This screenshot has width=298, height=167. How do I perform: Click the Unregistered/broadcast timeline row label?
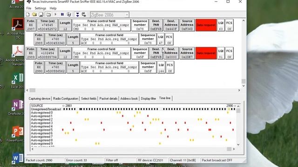point(46,109)
